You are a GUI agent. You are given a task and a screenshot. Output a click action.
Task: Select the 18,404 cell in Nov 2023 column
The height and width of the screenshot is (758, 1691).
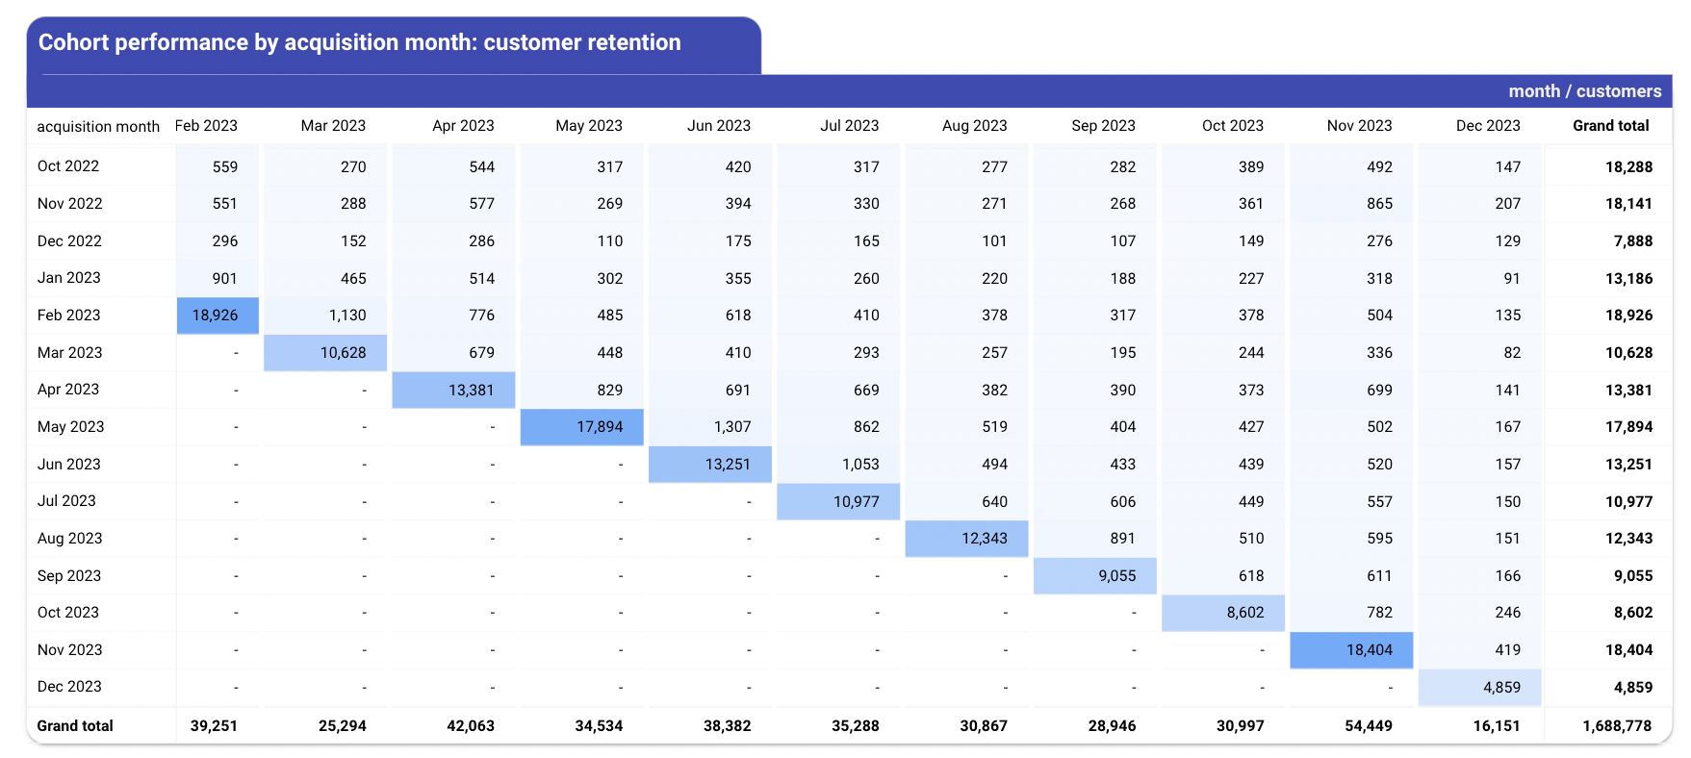point(1351,650)
